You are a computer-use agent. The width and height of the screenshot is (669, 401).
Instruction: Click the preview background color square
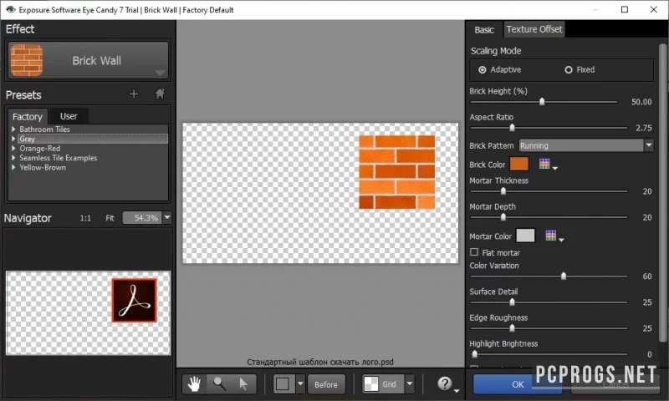pos(283,384)
